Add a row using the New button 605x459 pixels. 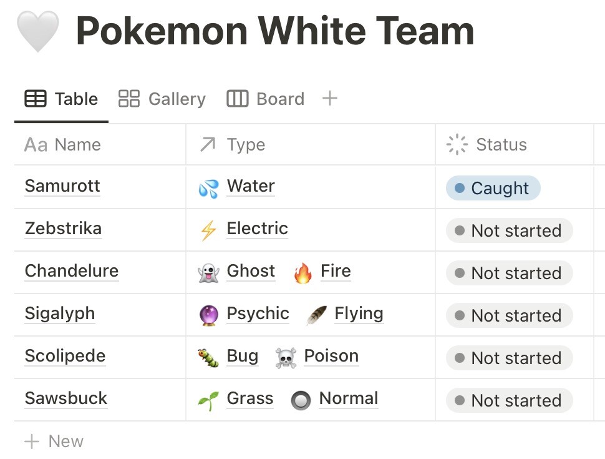tap(55, 441)
